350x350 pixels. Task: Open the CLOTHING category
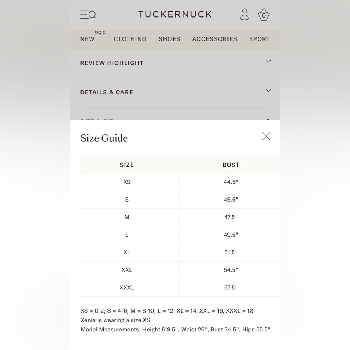coord(130,39)
